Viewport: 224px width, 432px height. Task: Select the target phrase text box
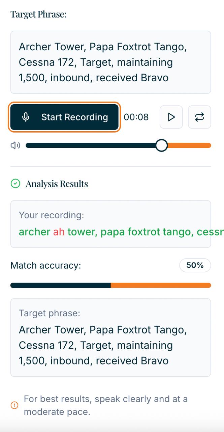pos(111,62)
